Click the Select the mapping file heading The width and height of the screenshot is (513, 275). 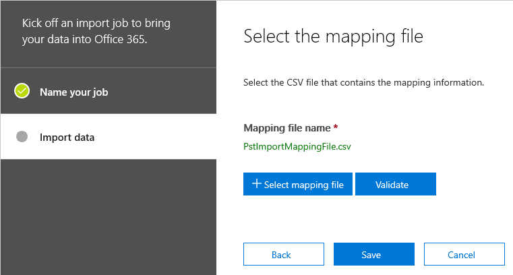click(x=333, y=36)
